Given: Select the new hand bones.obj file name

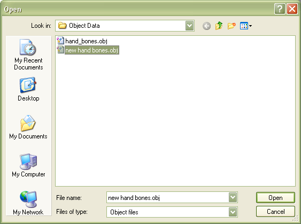Looking at the screenshot, I should tap(92, 50).
